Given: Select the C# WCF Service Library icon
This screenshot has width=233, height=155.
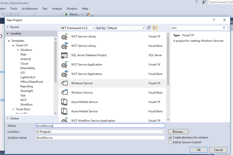Looking at the screenshot, I should click(x=64, y=36).
